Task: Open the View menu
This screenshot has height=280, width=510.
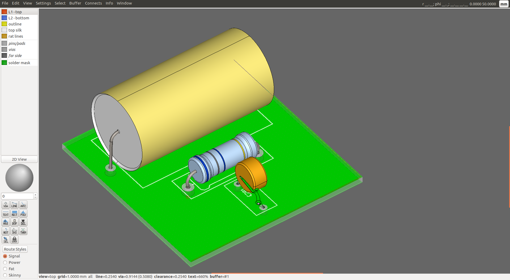Action: (x=27, y=3)
